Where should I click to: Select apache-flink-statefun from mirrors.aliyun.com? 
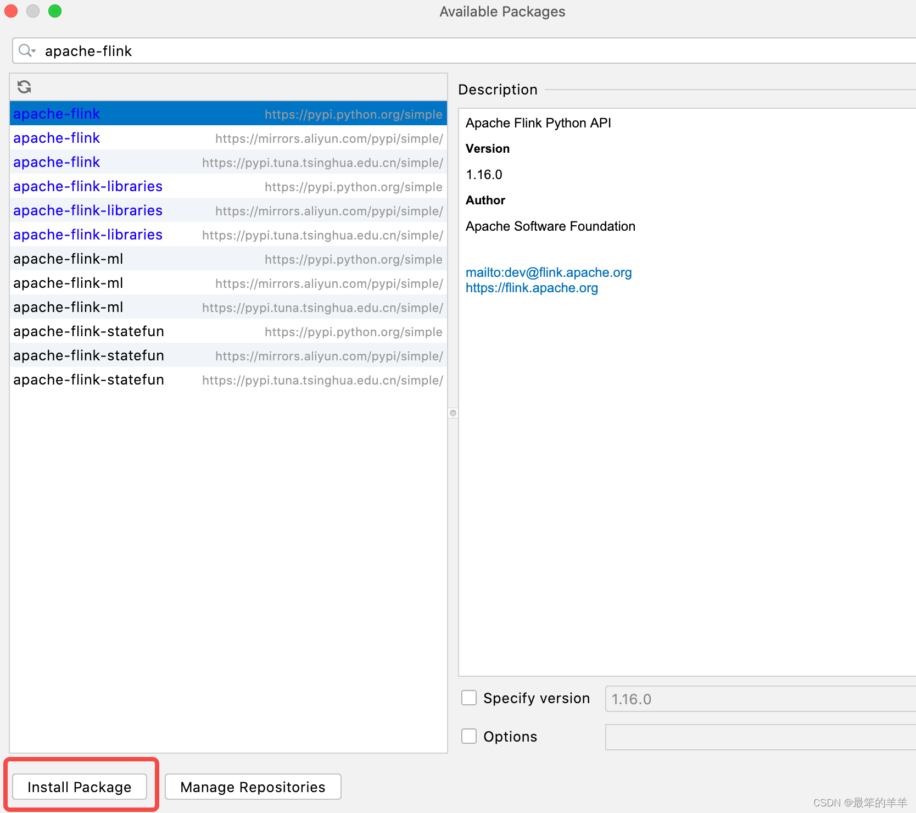coord(228,355)
